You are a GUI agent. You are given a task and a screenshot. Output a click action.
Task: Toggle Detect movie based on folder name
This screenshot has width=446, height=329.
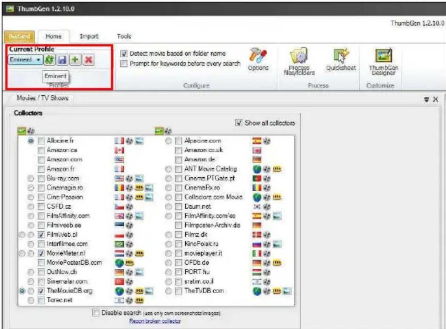tap(124, 54)
